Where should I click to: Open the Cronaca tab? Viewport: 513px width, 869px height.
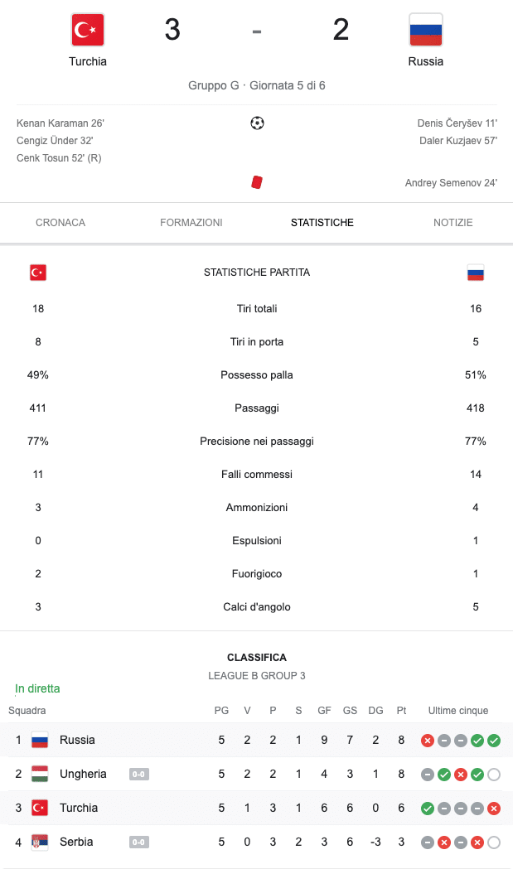pos(60,223)
